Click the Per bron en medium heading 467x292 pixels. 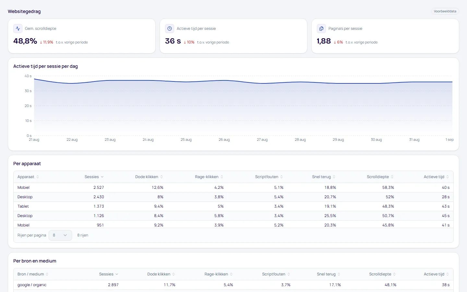click(x=35, y=261)
